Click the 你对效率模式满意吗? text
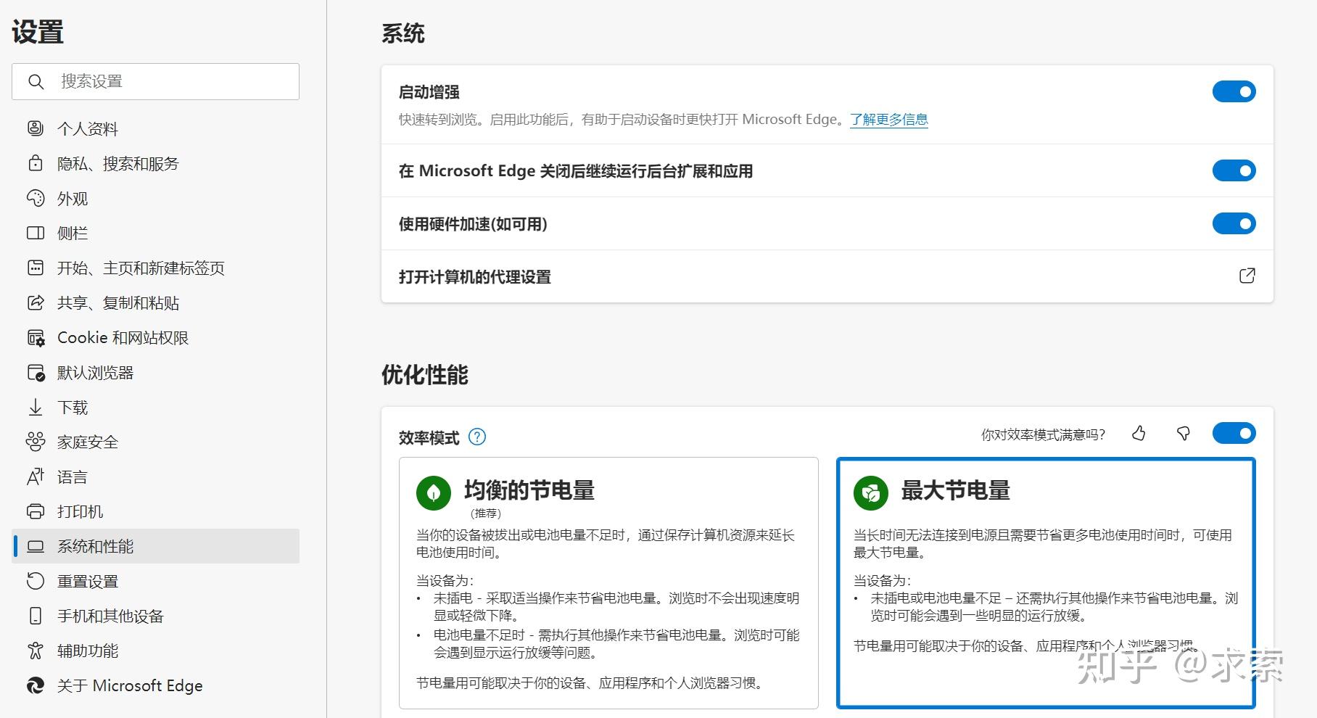This screenshot has width=1317, height=718. (x=1043, y=434)
